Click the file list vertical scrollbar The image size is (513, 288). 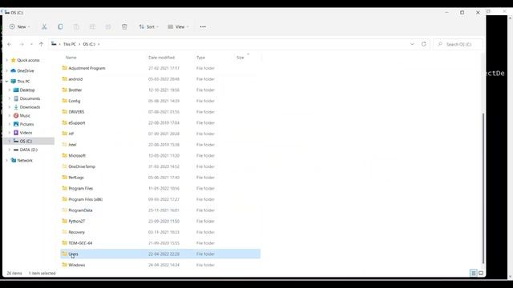point(483,189)
